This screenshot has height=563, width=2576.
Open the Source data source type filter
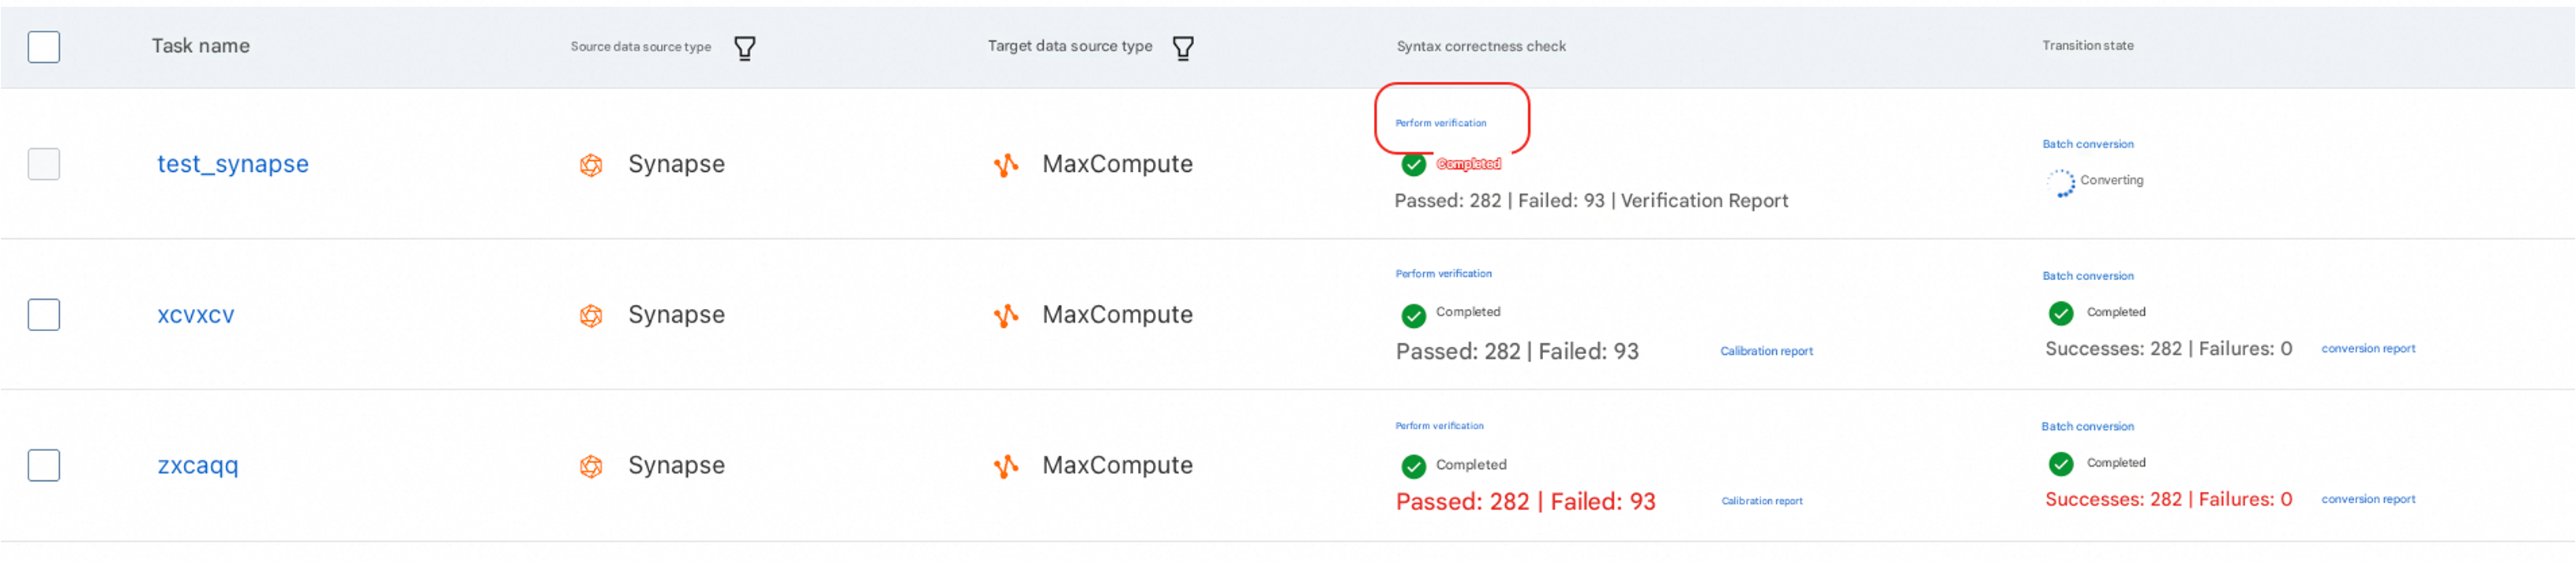click(744, 48)
